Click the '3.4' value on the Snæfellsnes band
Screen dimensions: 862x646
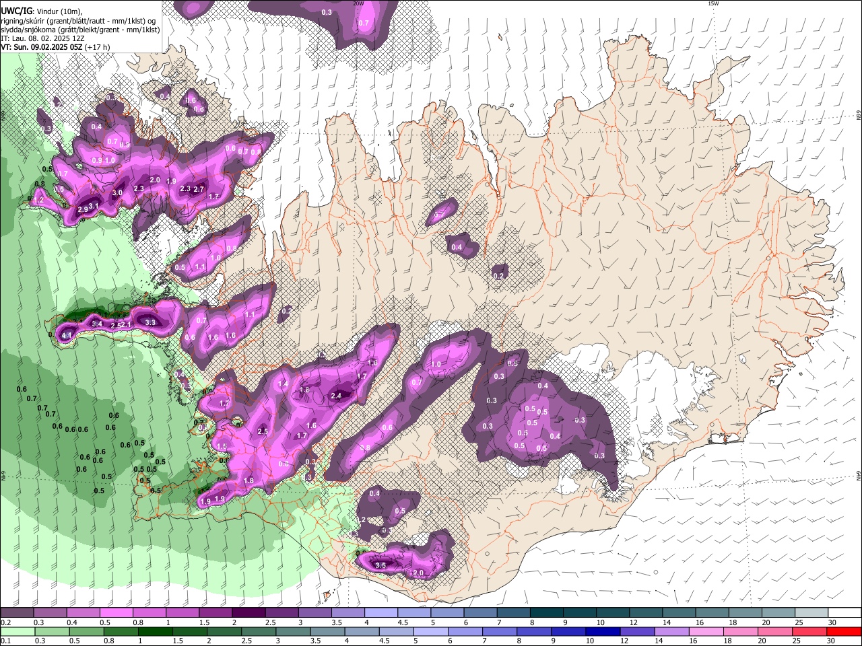tap(96, 324)
